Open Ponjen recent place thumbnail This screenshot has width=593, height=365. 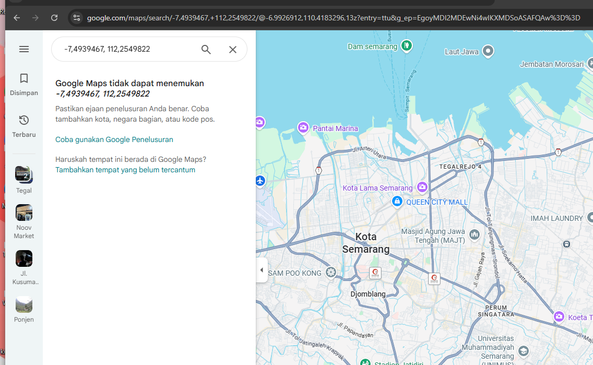tap(24, 304)
